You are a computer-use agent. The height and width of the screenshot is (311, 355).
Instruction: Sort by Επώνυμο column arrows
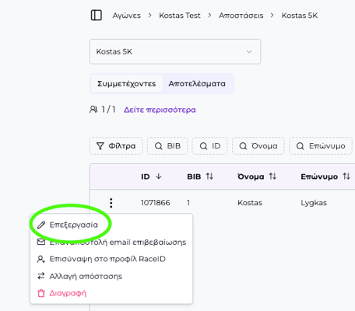346,176
